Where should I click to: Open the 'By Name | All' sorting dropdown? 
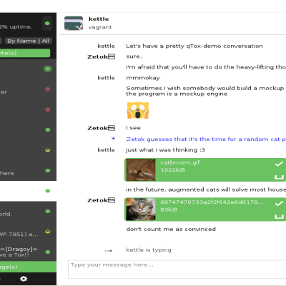[28, 41]
